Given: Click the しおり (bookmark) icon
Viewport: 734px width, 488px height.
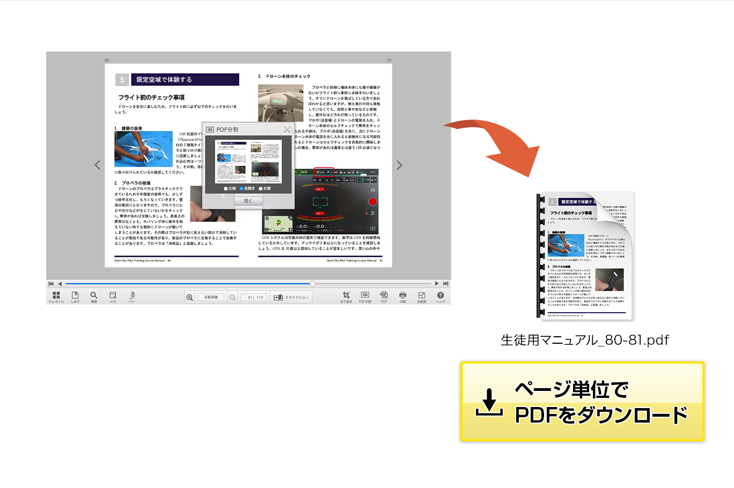Looking at the screenshot, I should point(75,296).
